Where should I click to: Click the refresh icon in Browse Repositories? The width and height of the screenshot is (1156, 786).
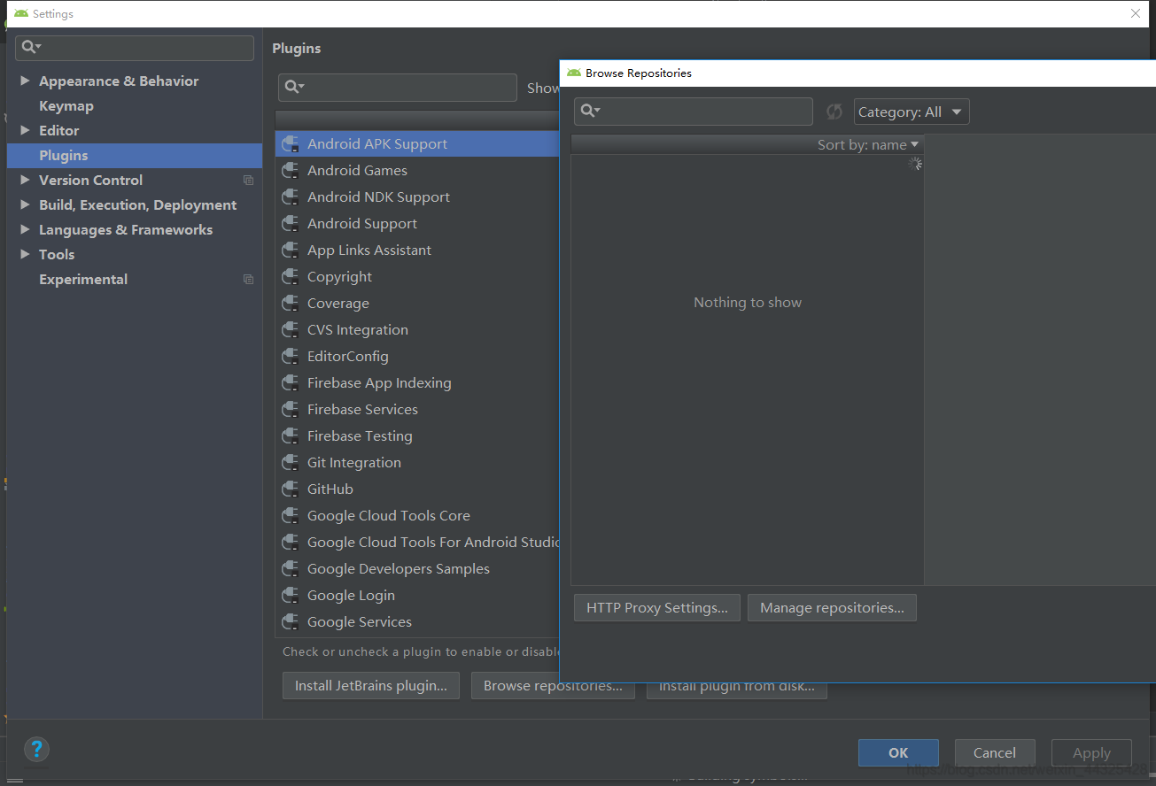[x=834, y=112]
